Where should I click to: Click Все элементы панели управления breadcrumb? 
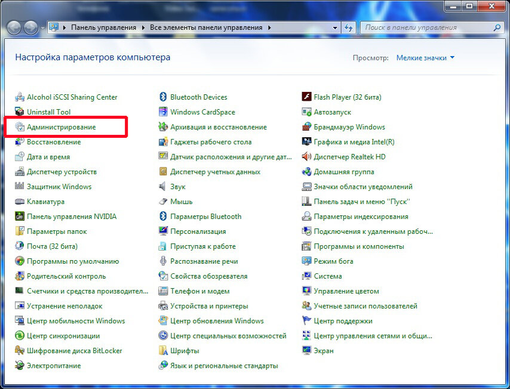(206, 27)
